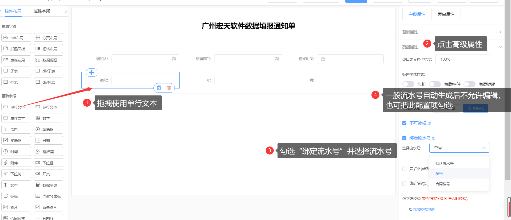511x220 pixels.
Task: Toggle the 加粗 switch
Action: pyautogui.click(x=408, y=84)
